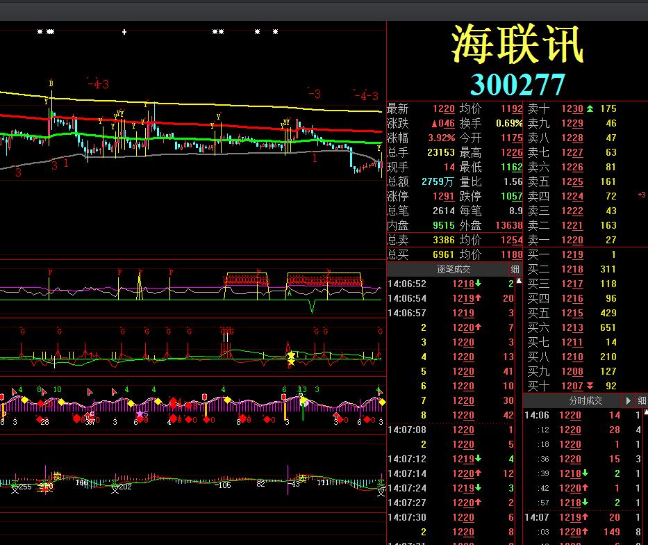Select the 买六 bid row at 1213

click(x=572, y=327)
